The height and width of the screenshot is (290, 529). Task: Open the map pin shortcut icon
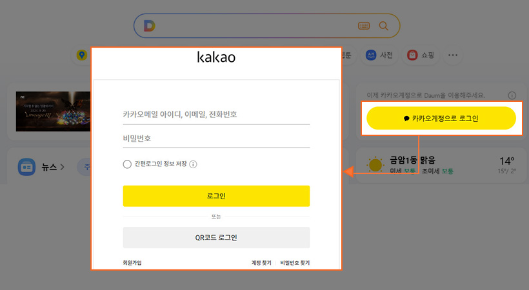82,55
